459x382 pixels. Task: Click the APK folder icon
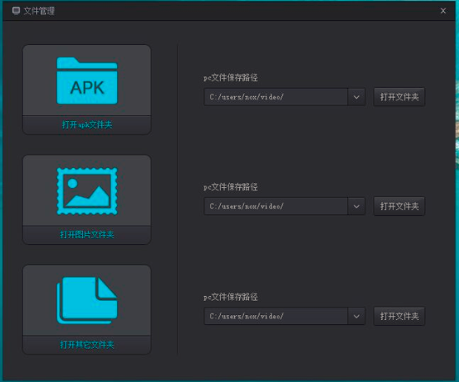tap(87, 80)
